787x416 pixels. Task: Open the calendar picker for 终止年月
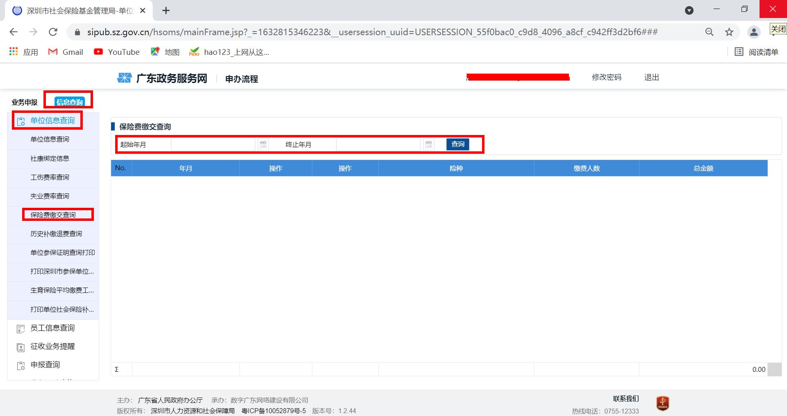pos(428,144)
